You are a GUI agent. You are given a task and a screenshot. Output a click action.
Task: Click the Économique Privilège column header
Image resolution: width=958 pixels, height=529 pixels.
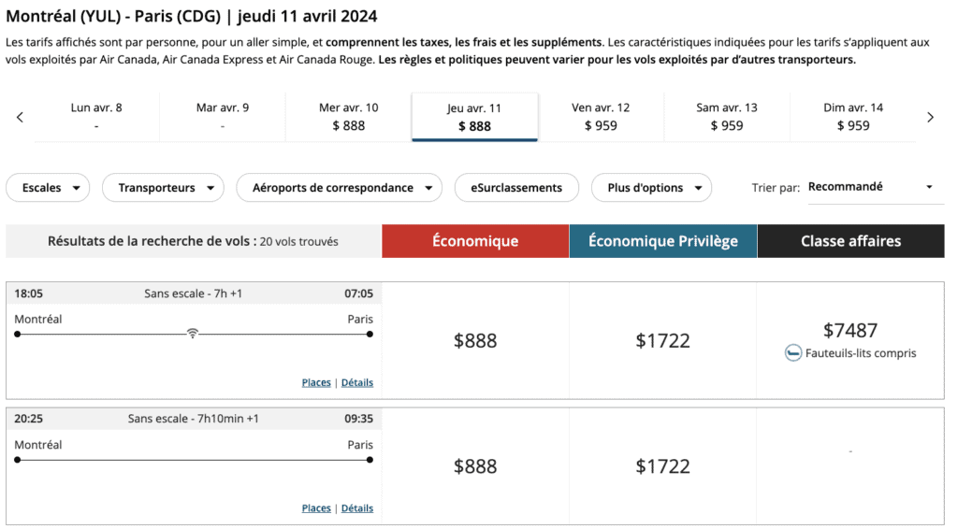click(662, 241)
